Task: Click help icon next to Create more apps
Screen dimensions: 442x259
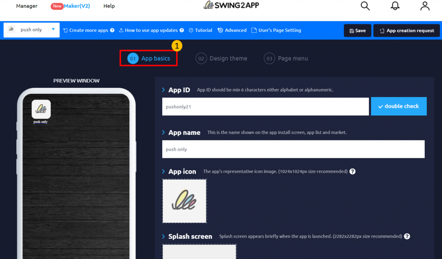Action: 112,30
